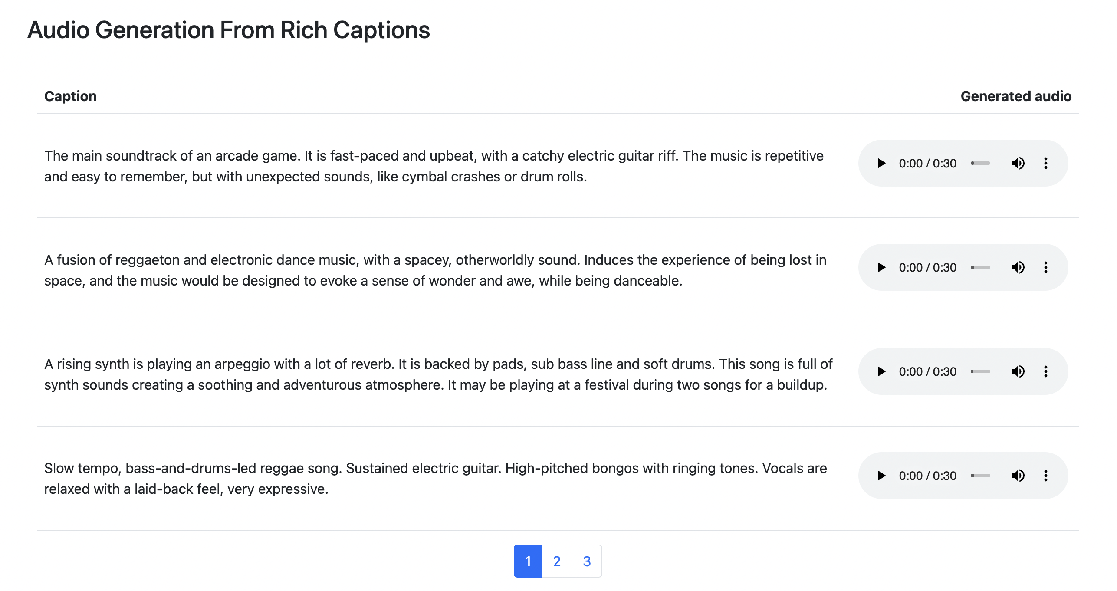Mute the reggaeton fusion audio player

(x=1018, y=268)
